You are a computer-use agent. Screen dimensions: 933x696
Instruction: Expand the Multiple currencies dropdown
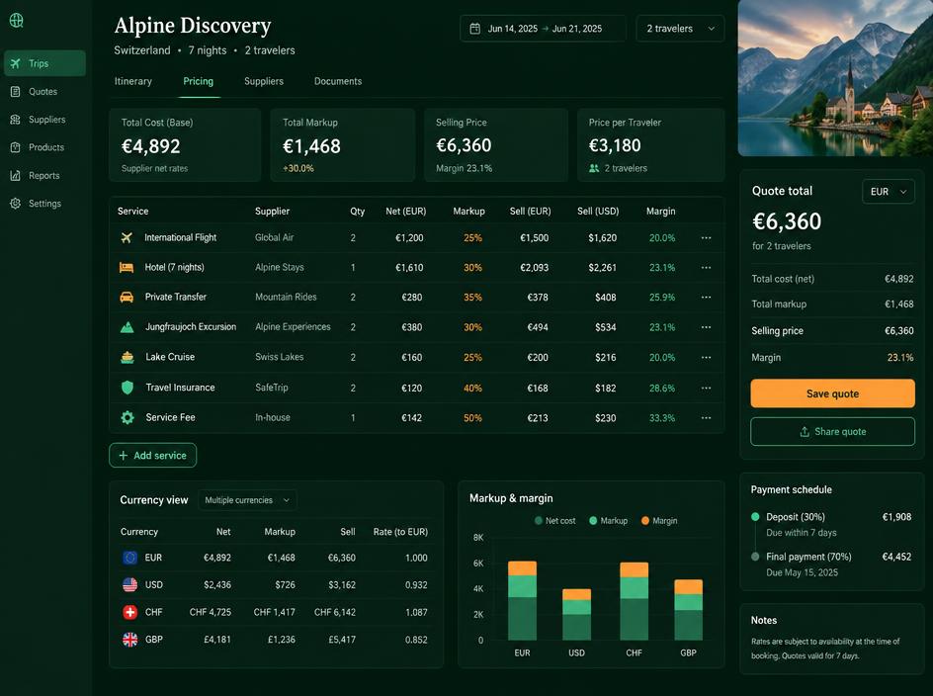247,500
